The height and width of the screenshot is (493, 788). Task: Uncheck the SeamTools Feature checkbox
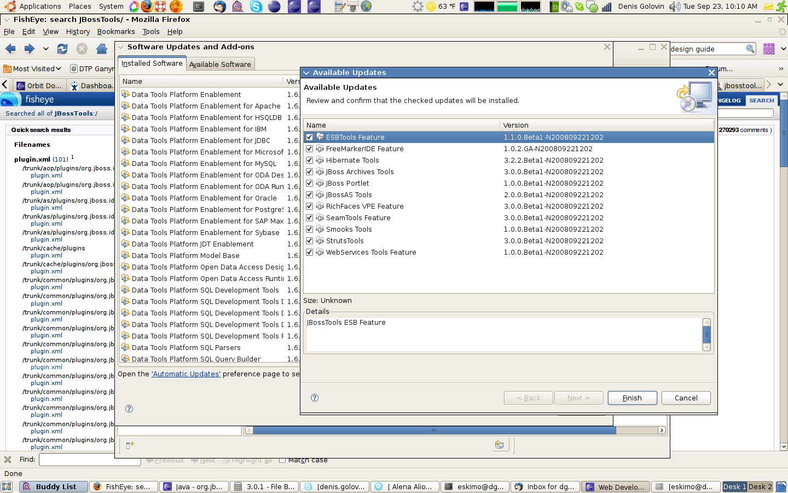click(310, 217)
